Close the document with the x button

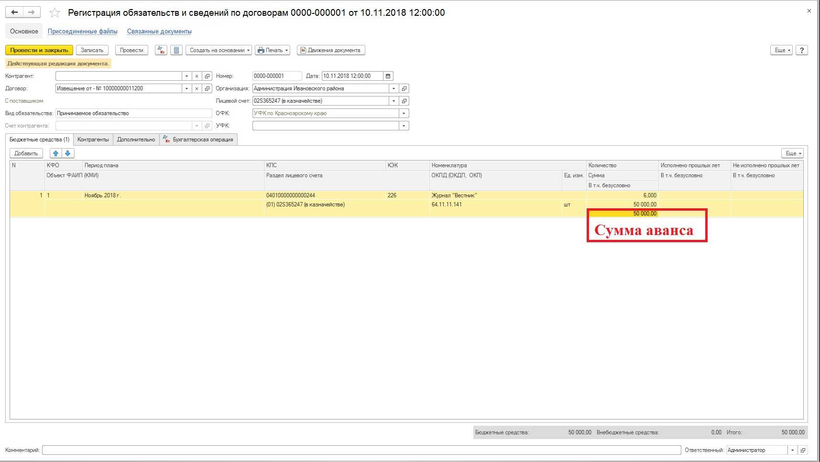point(809,11)
